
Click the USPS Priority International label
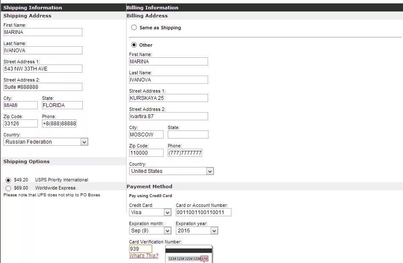[x=62, y=180]
